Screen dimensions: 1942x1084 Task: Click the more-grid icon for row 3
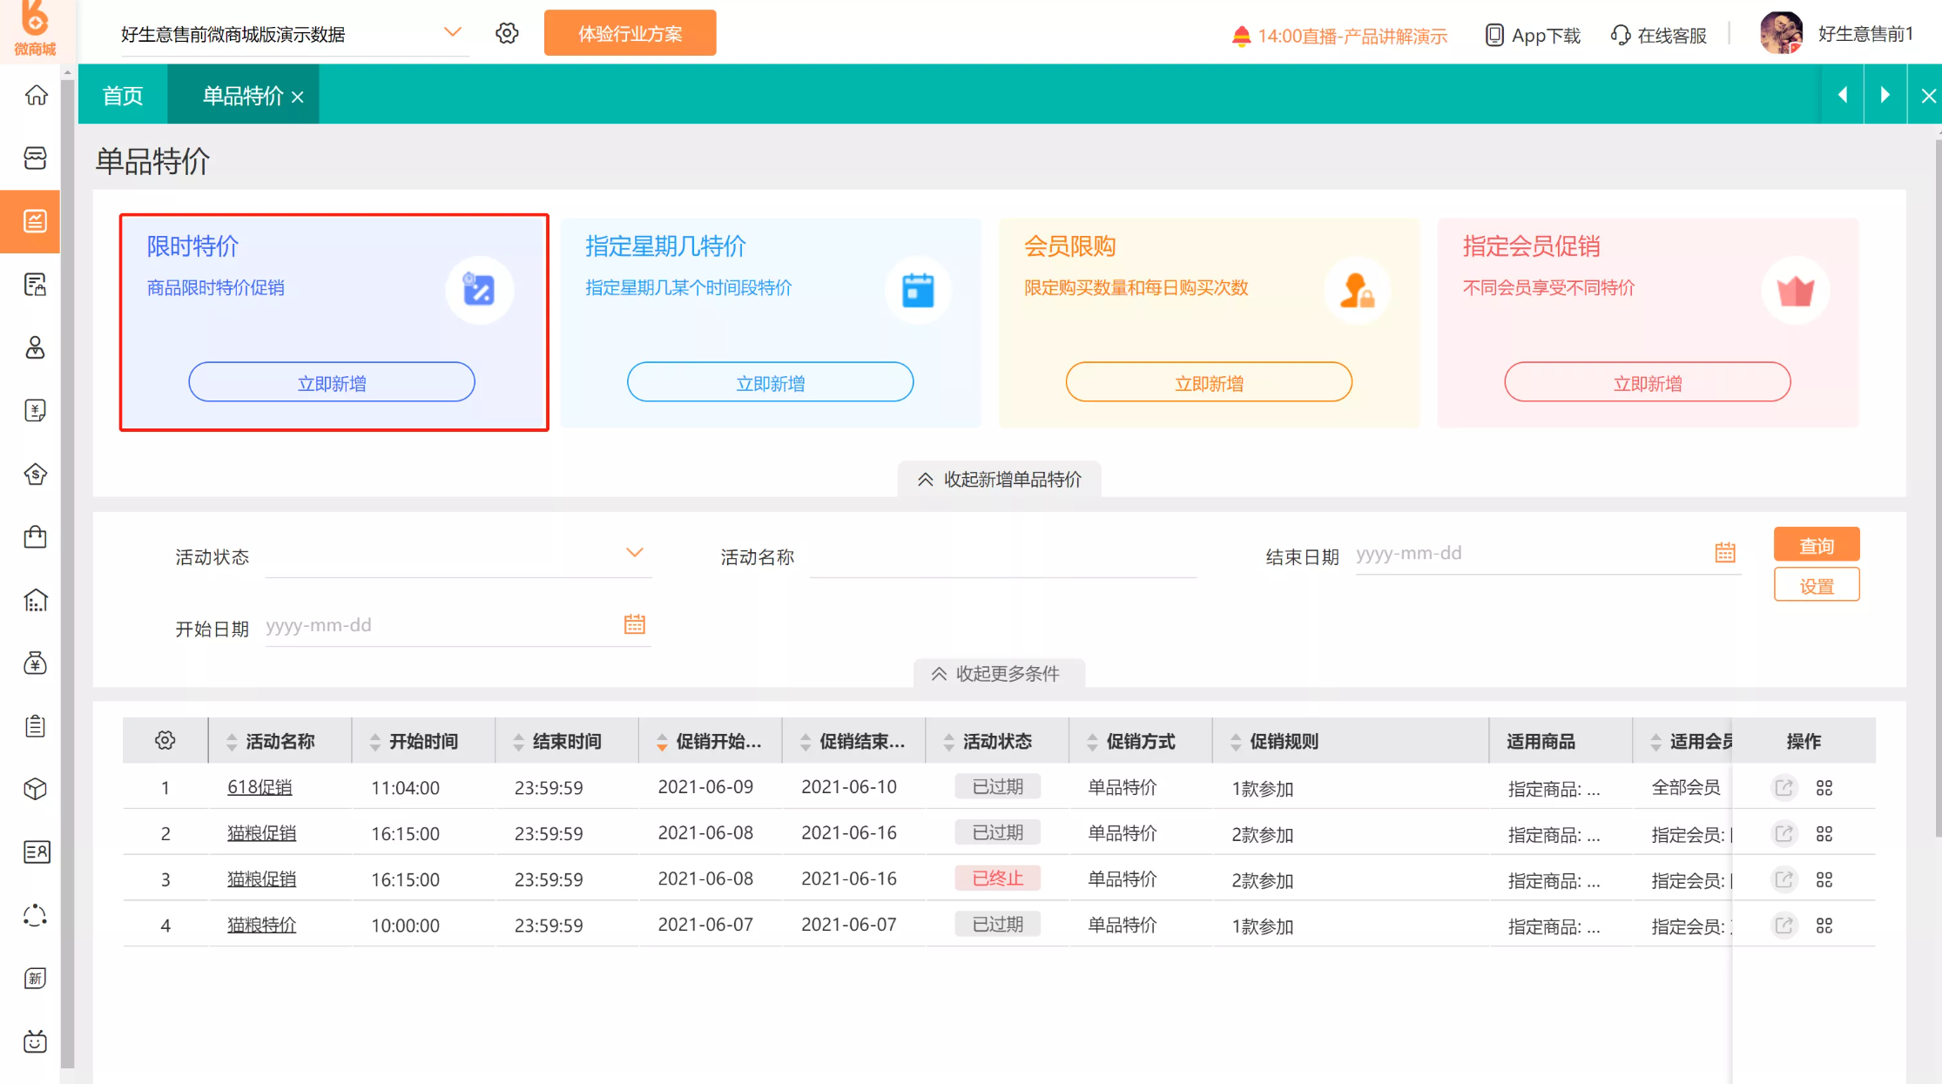coord(1824,879)
